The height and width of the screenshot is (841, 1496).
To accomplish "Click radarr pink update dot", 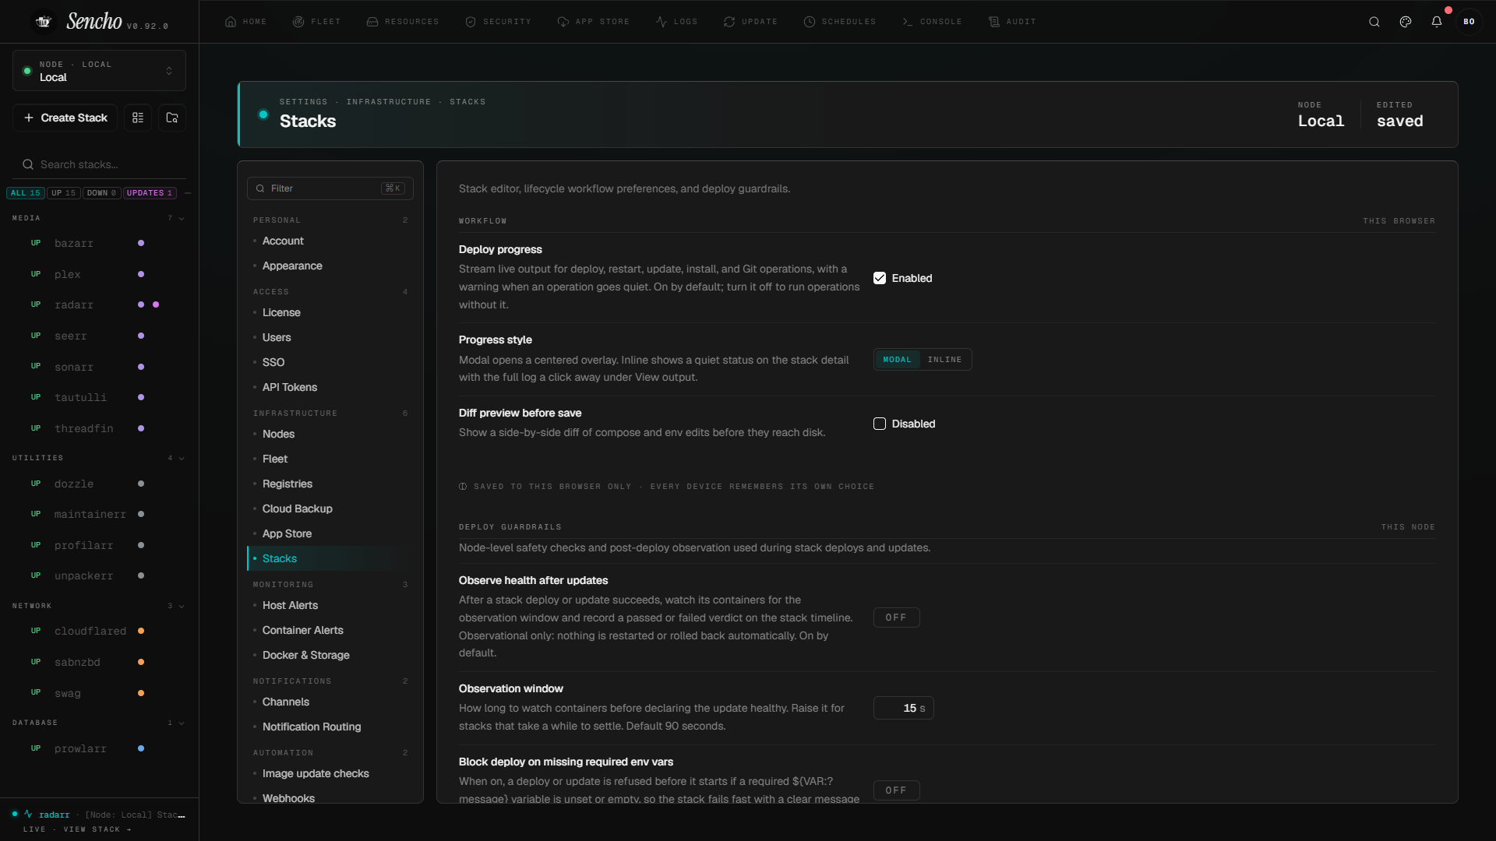I will [156, 304].
